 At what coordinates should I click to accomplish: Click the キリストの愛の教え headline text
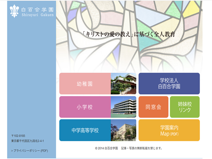click(129, 34)
